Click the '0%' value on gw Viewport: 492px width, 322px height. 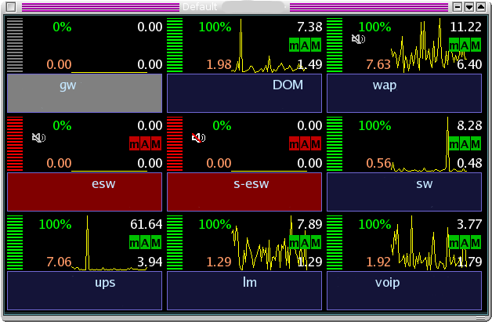pyautogui.click(x=62, y=27)
